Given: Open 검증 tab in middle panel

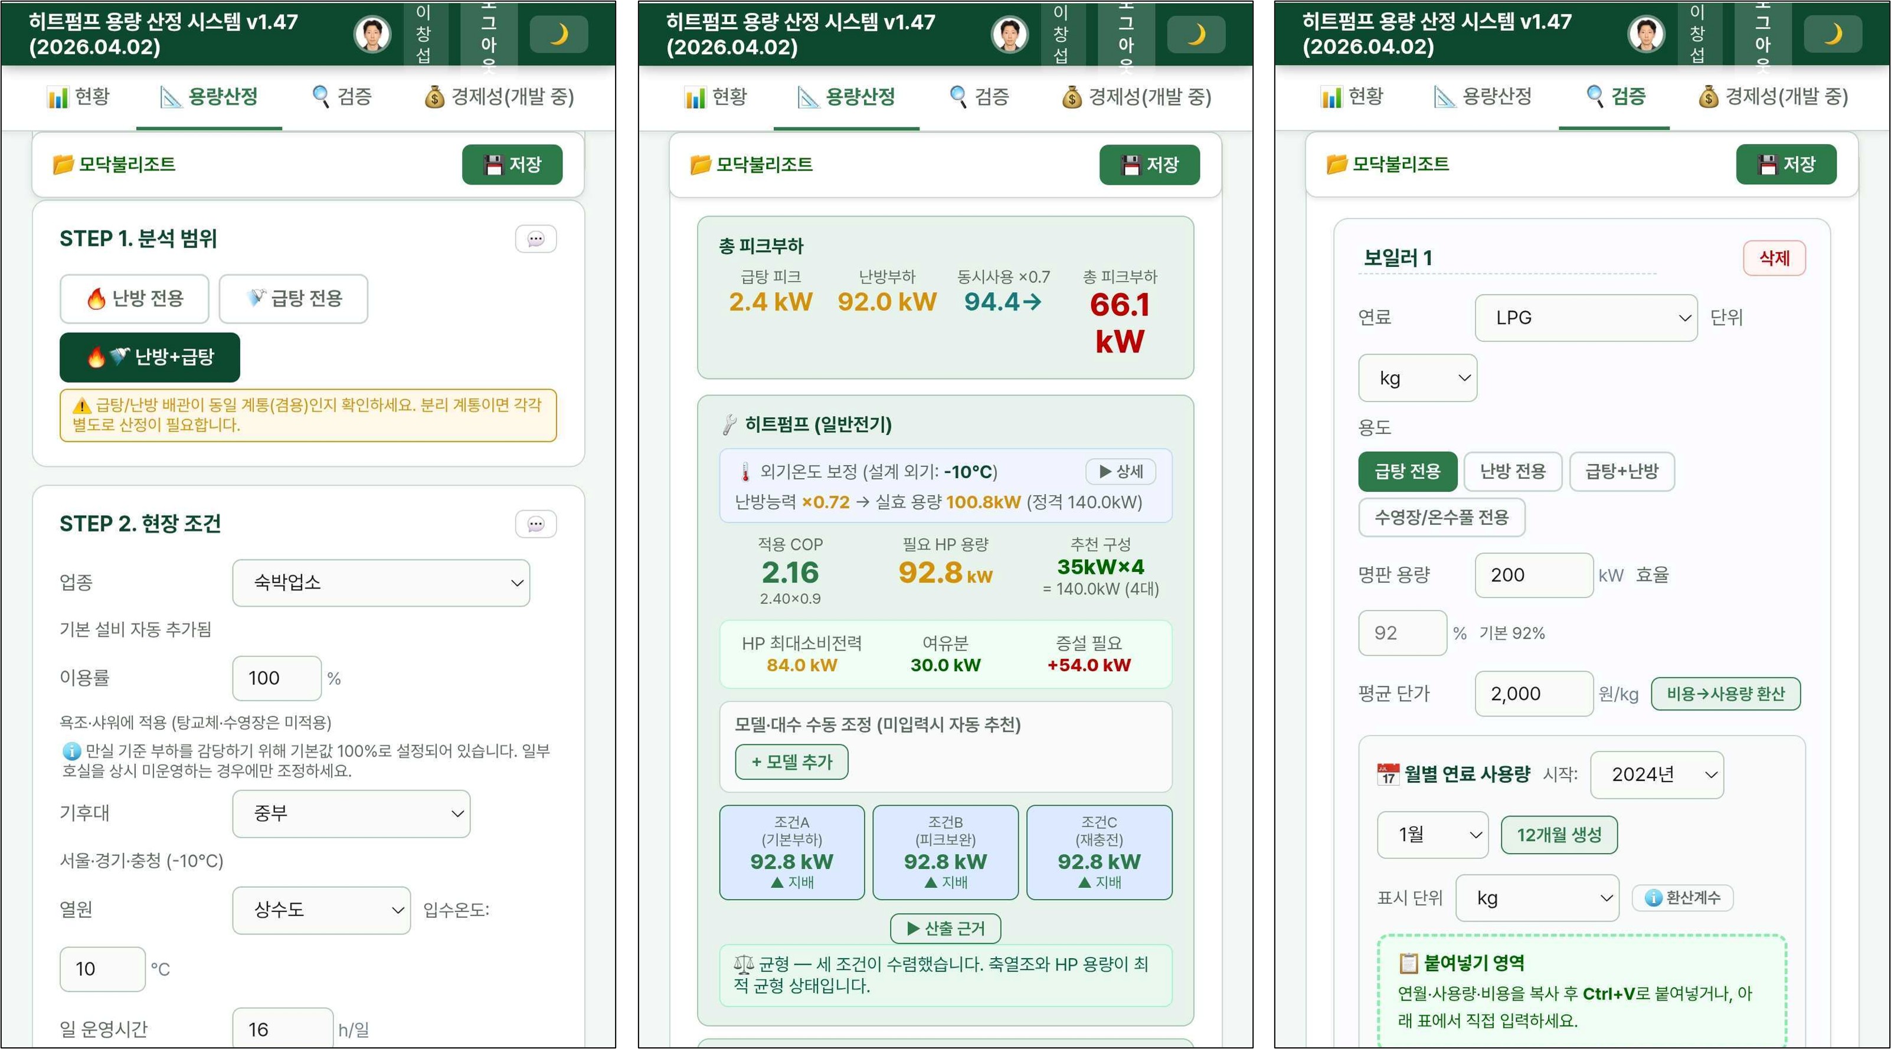Looking at the screenshot, I should click(x=979, y=96).
